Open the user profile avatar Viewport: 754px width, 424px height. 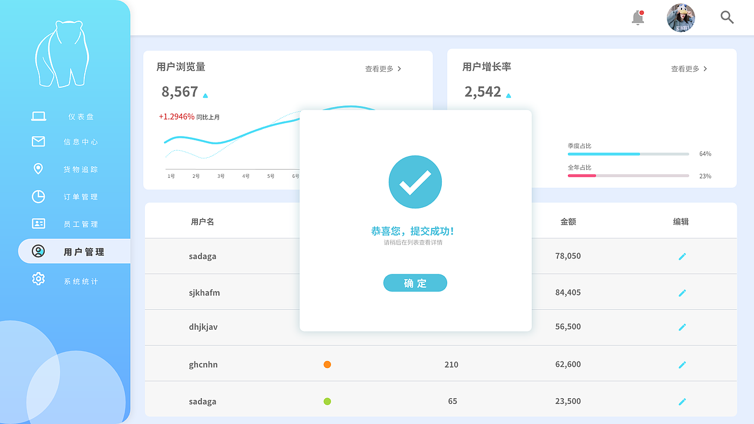(681, 18)
